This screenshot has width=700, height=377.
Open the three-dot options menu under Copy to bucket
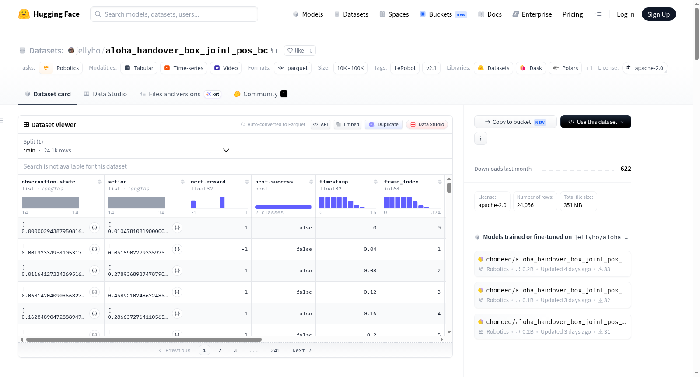481,138
